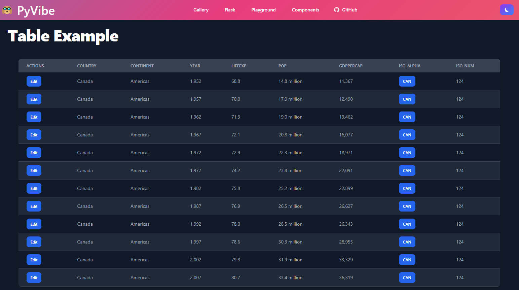Image resolution: width=519 pixels, height=290 pixels.
Task: Go to the Flask page
Action: point(230,10)
